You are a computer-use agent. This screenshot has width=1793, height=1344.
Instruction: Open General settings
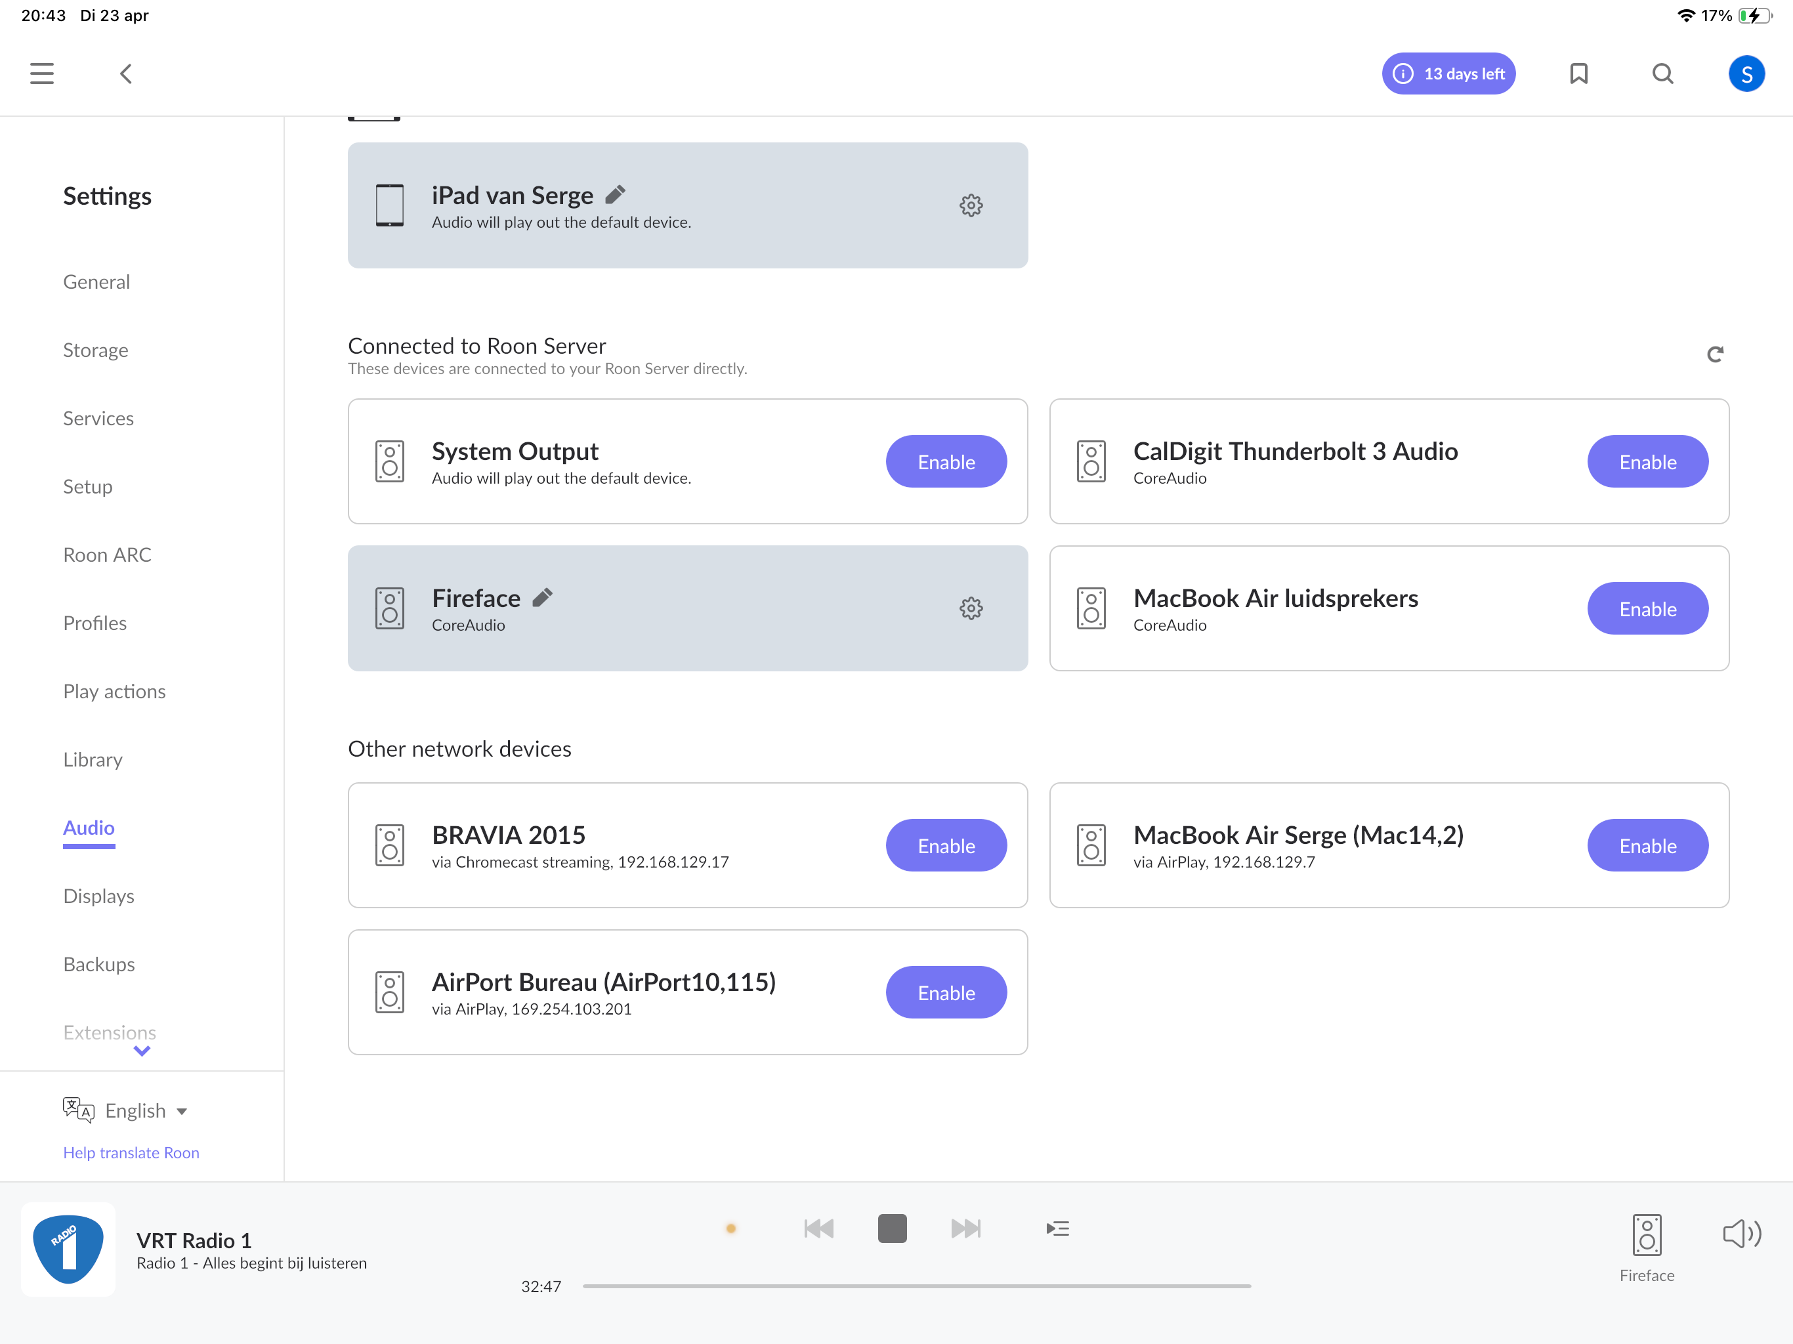coord(96,282)
